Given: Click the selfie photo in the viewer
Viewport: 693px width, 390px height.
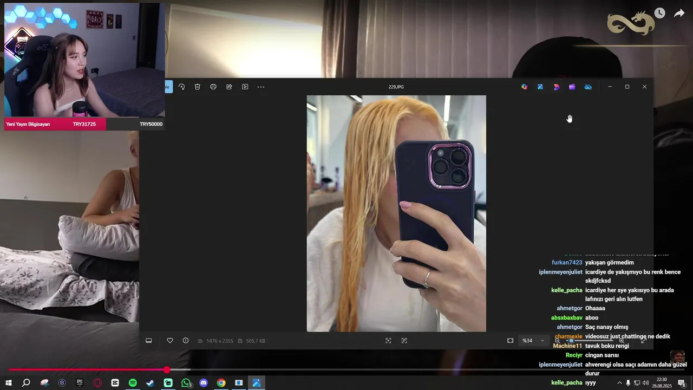Looking at the screenshot, I should (x=396, y=213).
